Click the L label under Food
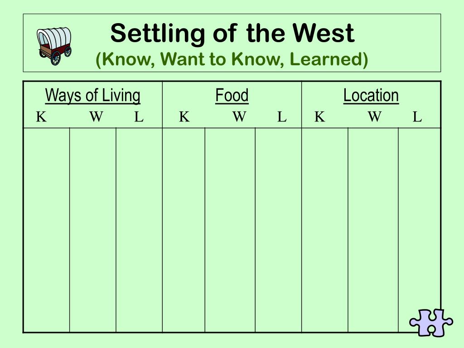The width and height of the screenshot is (464, 348). coord(282,116)
